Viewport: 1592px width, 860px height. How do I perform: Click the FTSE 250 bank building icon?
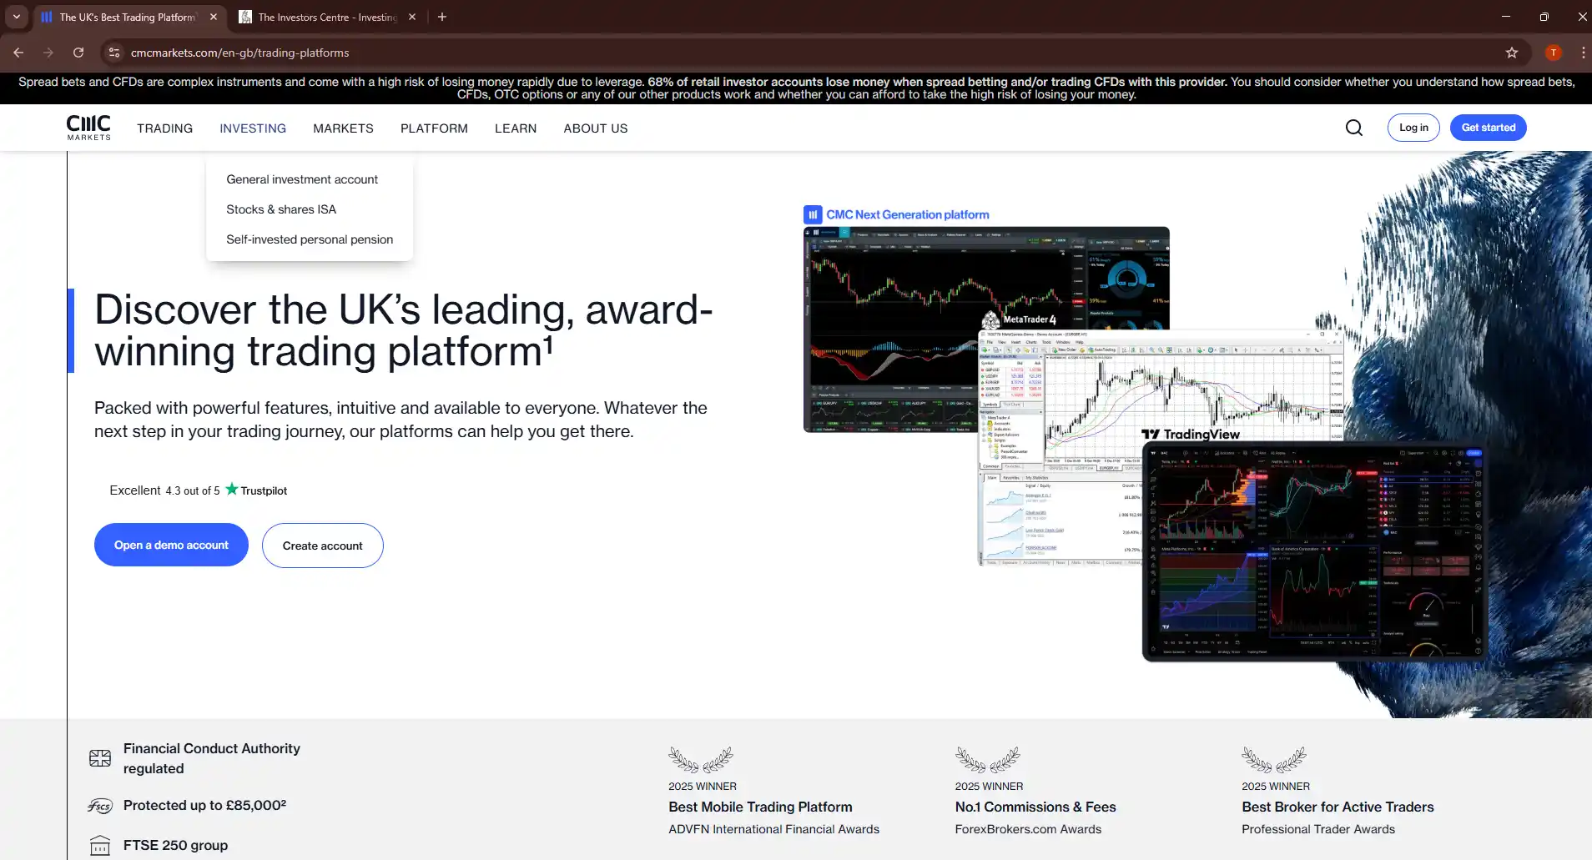pyautogui.click(x=100, y=846)
